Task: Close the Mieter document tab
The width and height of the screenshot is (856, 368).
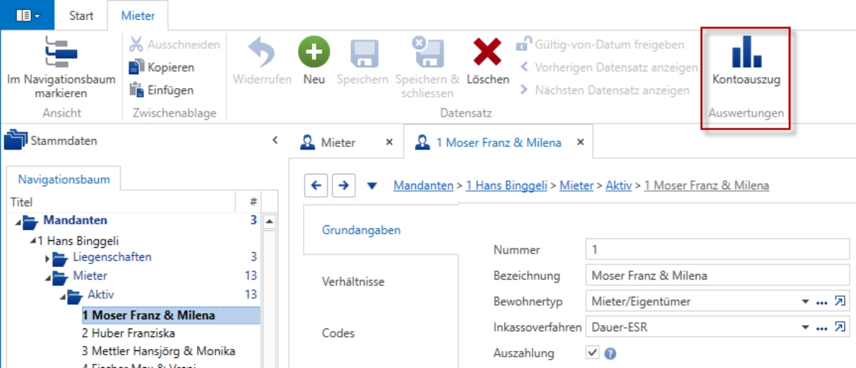Action: pyautogui.click(x=388, y=142)
